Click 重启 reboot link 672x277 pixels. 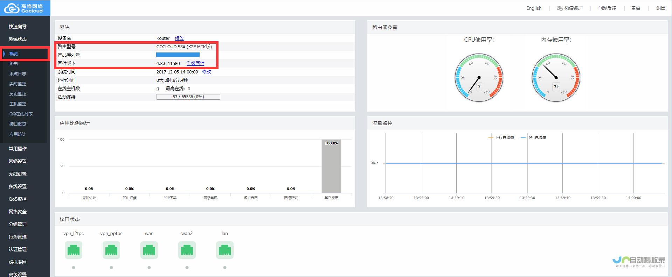(x=636, y=8)
